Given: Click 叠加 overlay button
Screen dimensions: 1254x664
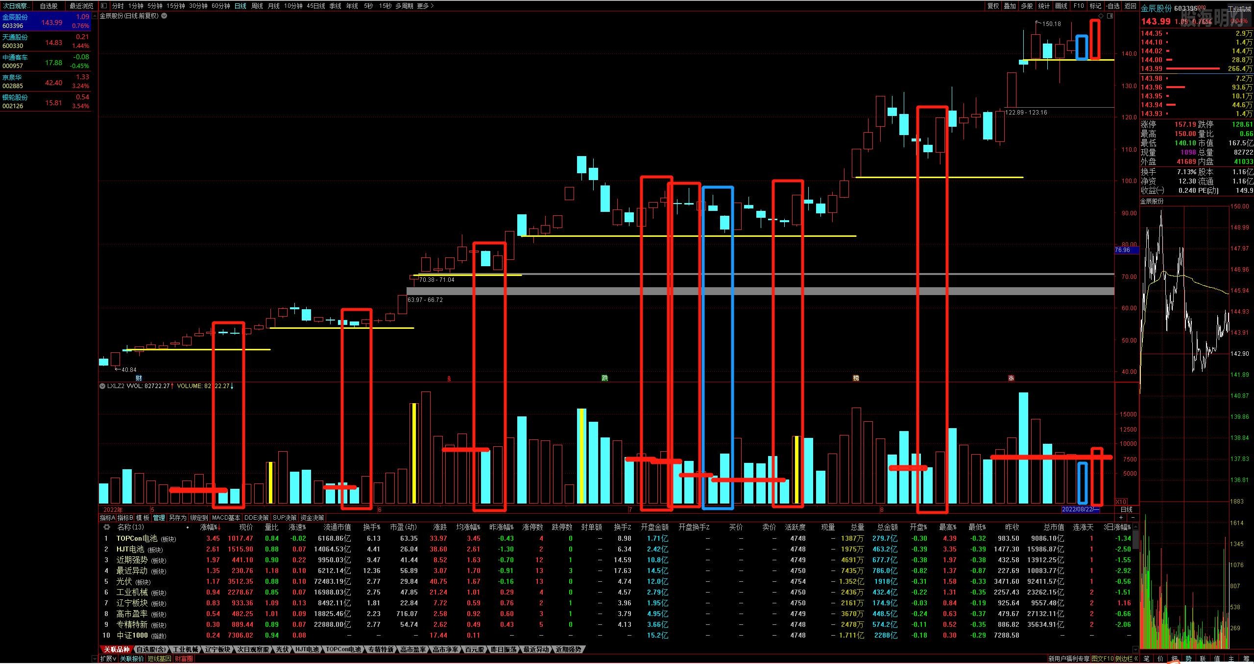Looking at the screenshot, I should coord(1010,6).
